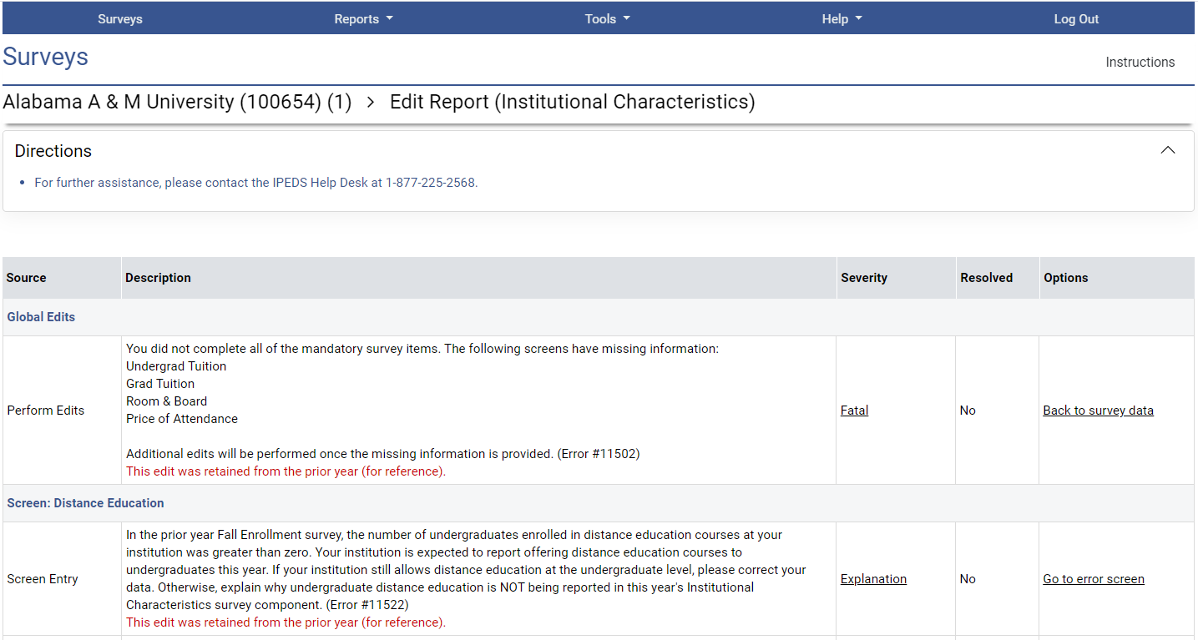Open the Help dropdown menu
The image size is (1198, 640).
point(842,19)
